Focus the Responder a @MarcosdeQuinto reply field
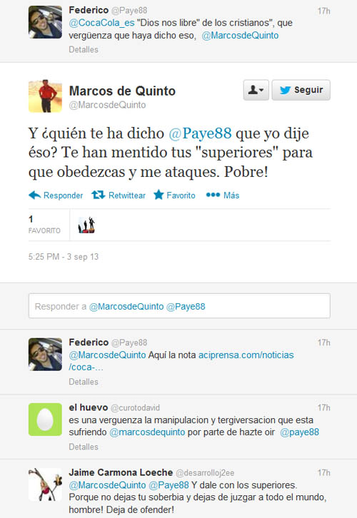Viewport: 357px width, 518px height. click(179, 306)
